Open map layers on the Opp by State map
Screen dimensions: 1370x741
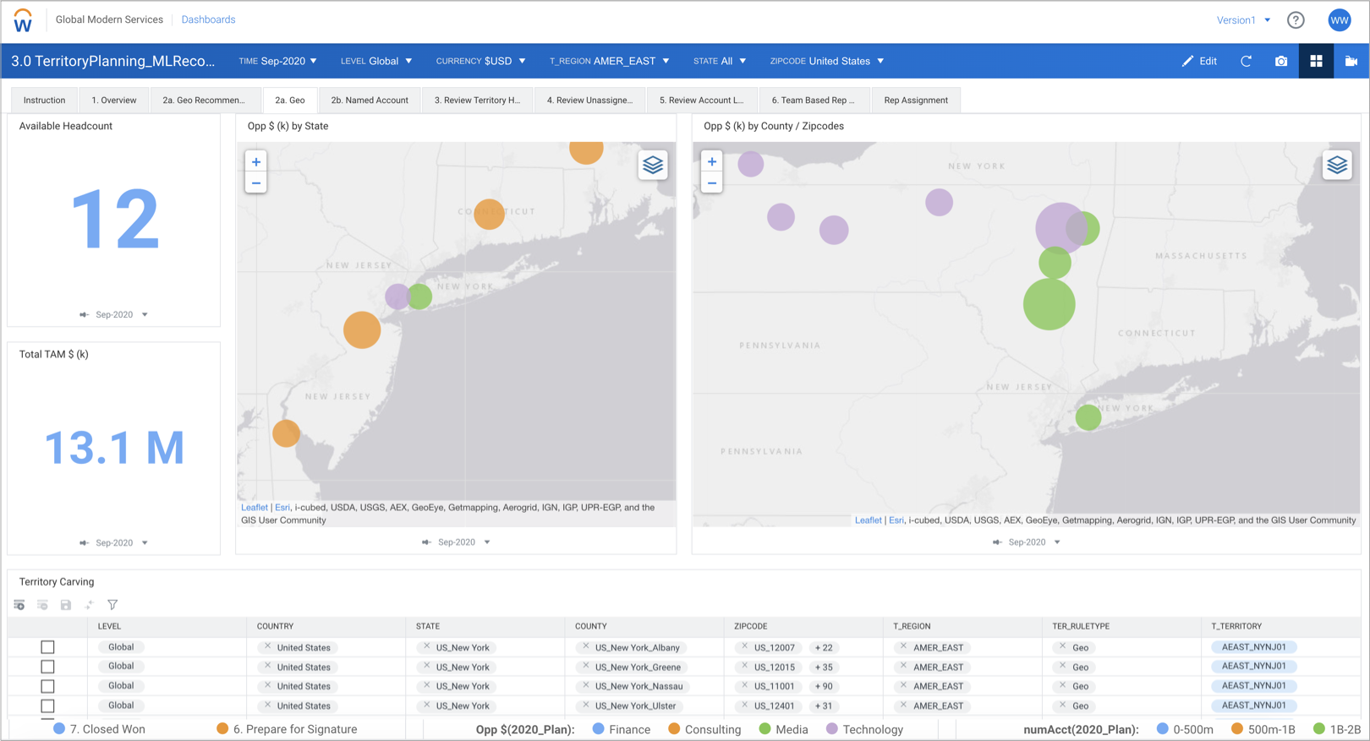653,165
